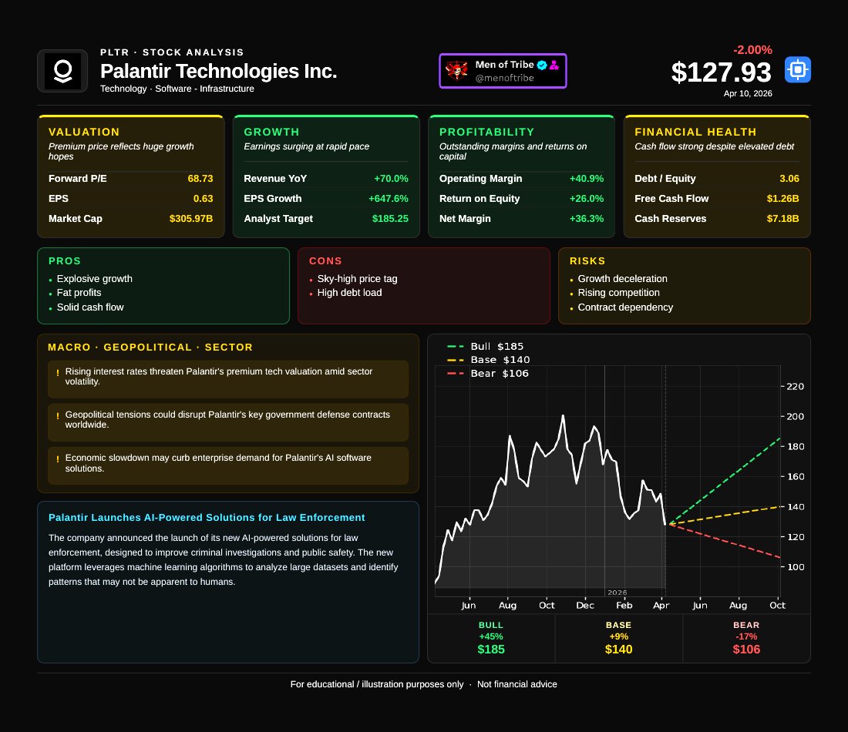Viewport: 848px width, 732px height.
Task: Click the Growth deceleration risk
Action: coord(622,278)
